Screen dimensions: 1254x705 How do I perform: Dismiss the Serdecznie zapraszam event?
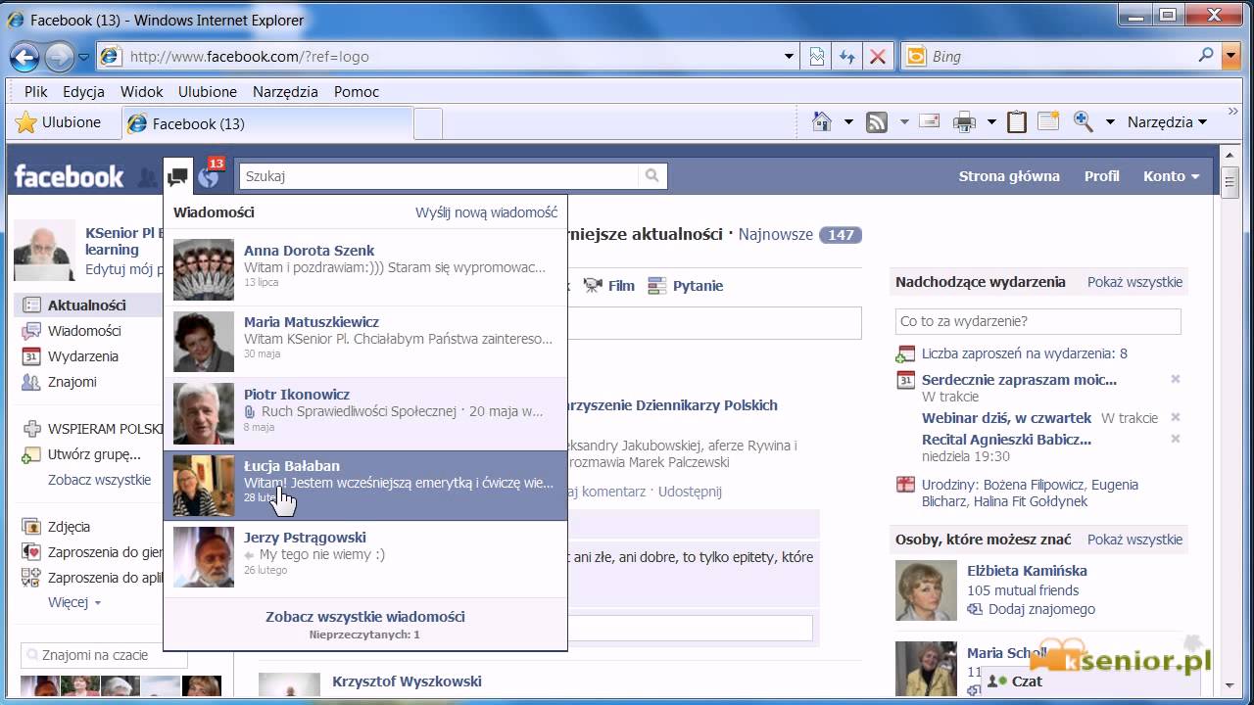pos(1176,379)
